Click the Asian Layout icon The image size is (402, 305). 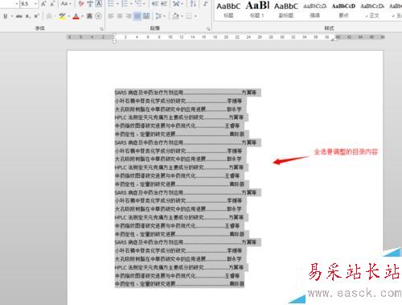176,4
